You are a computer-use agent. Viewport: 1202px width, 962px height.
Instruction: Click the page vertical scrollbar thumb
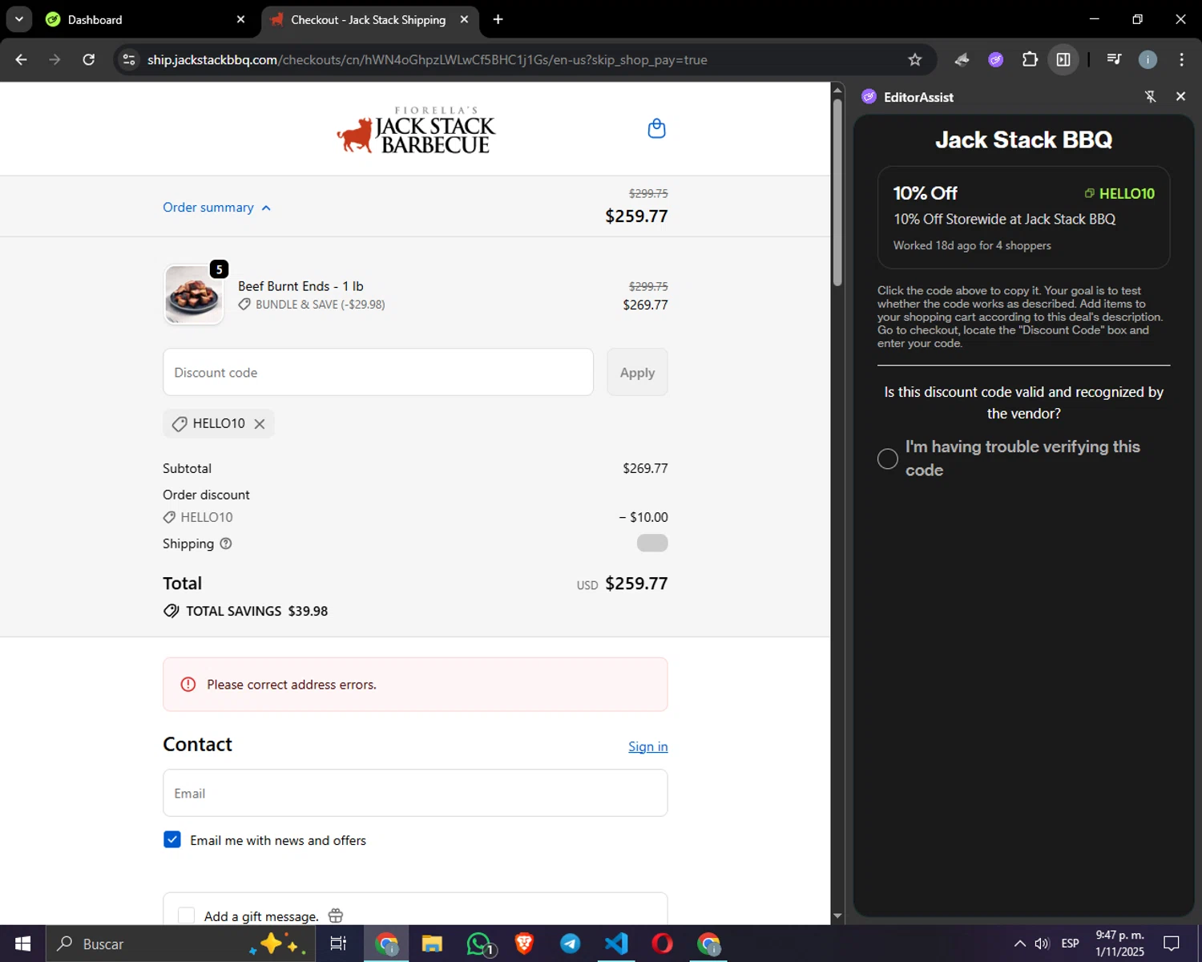point(837,192)
